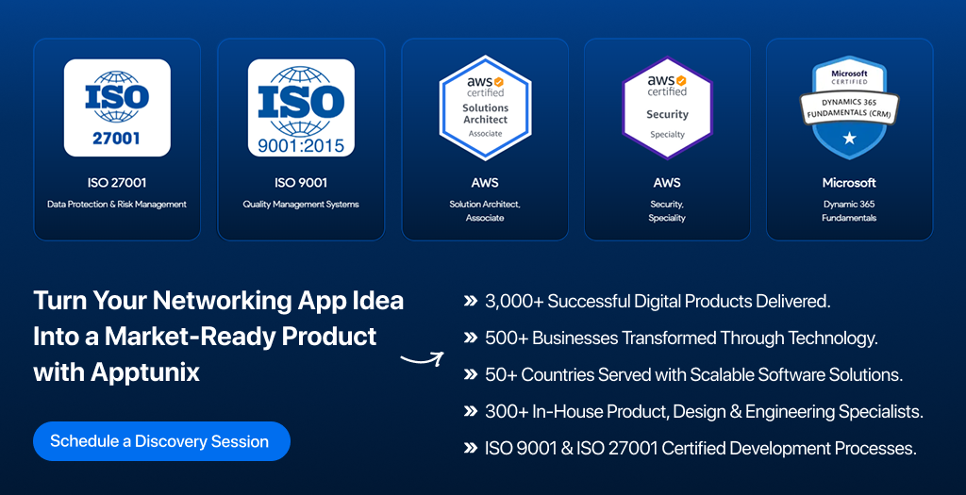Click '50+ Countries Served' bullet text
Image resolution: width=966 pixels, height=495 pixels.
point(693,375)
